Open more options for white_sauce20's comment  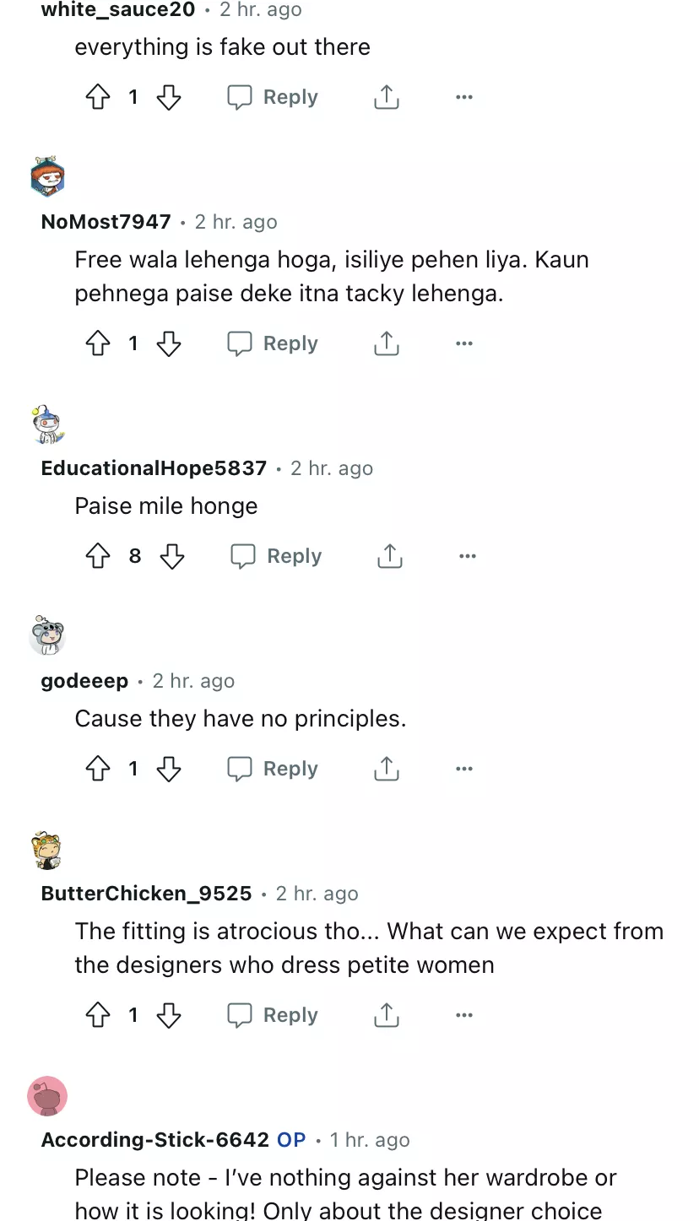point(463,98)
